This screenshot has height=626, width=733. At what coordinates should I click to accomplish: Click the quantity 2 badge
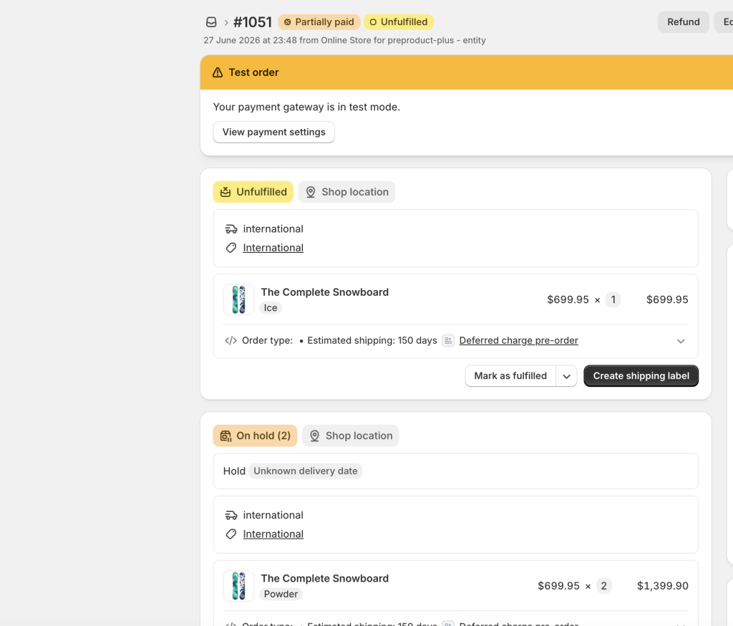tap(604, 586)
